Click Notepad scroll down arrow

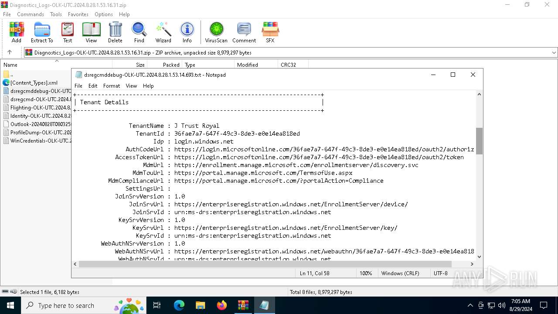(x=479, y=256)
